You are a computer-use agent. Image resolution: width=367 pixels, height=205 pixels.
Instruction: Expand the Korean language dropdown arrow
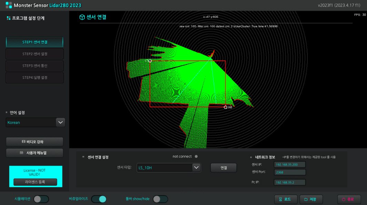tap(60, 122)
